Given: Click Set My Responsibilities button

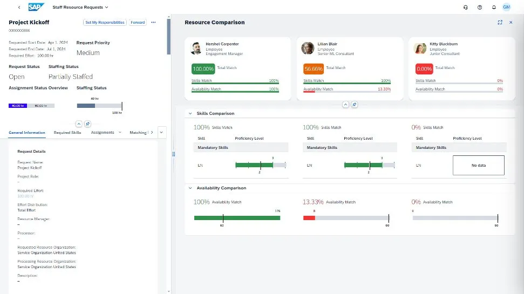Looking at the screenshot, I should tap(105, 23).
